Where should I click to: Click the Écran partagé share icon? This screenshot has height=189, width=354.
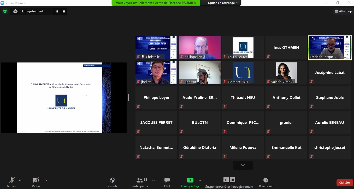point(190,180)
